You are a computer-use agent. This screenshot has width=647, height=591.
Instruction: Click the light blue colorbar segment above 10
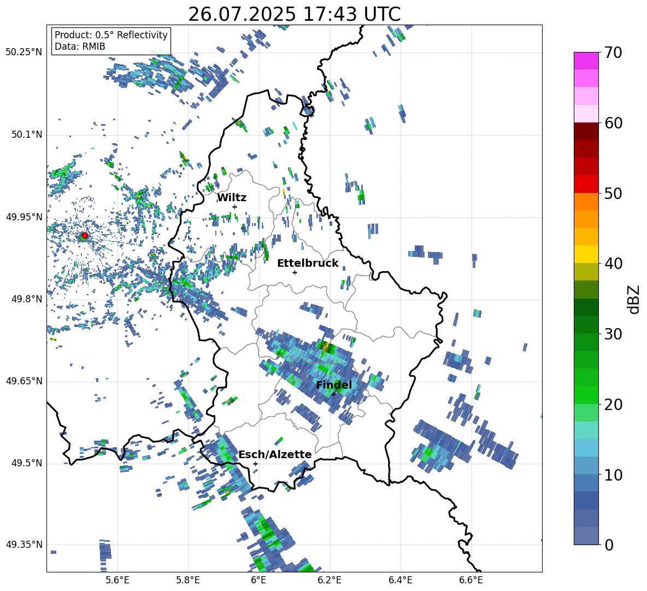pyautogui.click(x=586, y=465)
